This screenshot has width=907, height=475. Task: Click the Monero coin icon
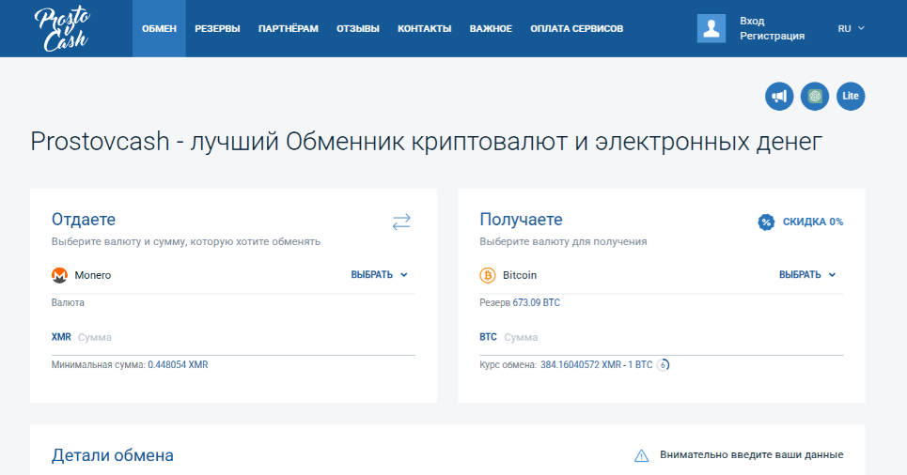click(59, 275)
